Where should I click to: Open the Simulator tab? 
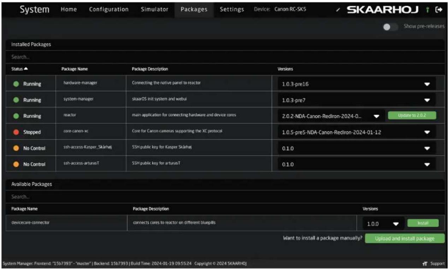tap(154, 10)
